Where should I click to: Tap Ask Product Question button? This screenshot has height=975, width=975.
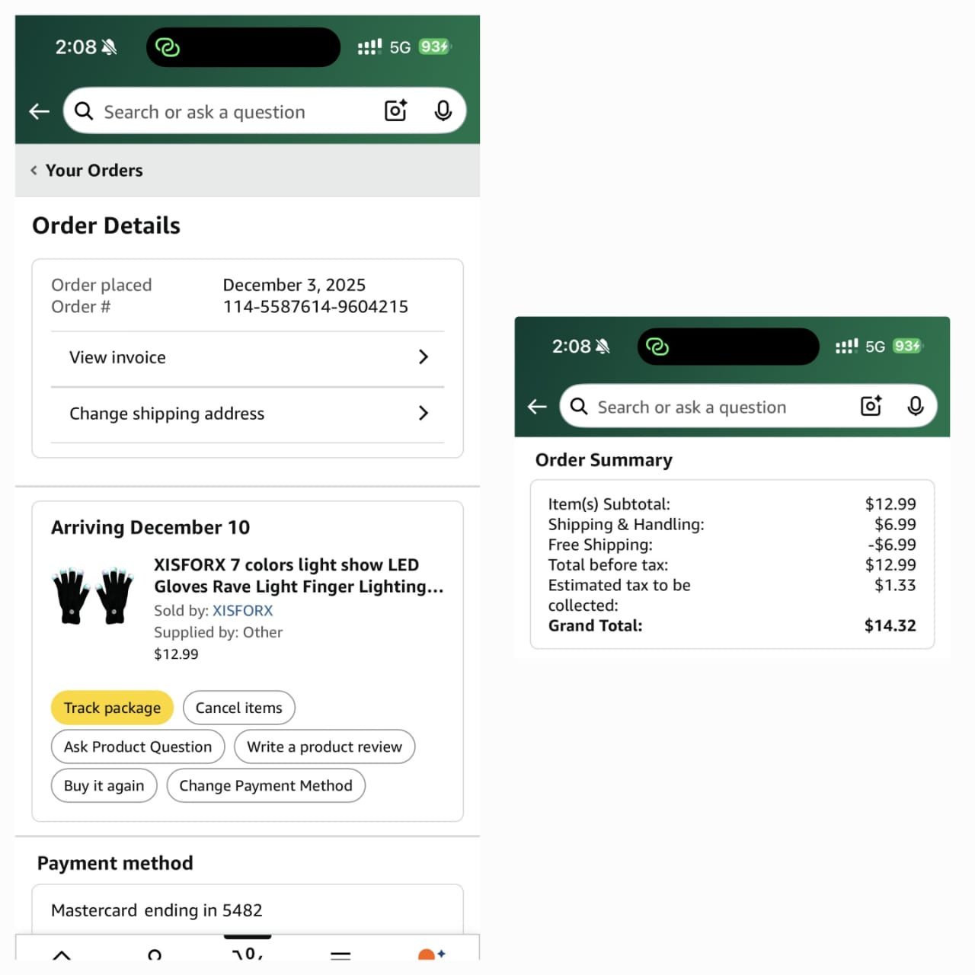(x=138, y=747)
